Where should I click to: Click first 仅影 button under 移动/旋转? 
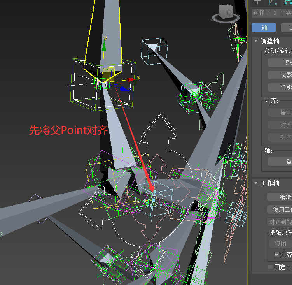(280, 63)
